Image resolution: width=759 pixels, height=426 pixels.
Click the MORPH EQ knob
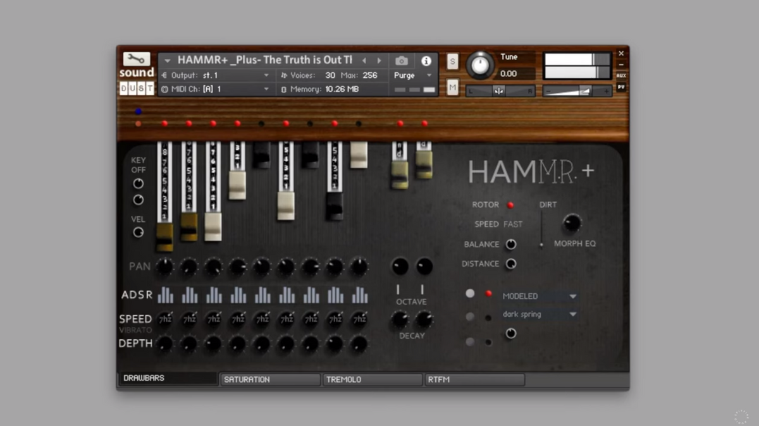coord(572,222)
